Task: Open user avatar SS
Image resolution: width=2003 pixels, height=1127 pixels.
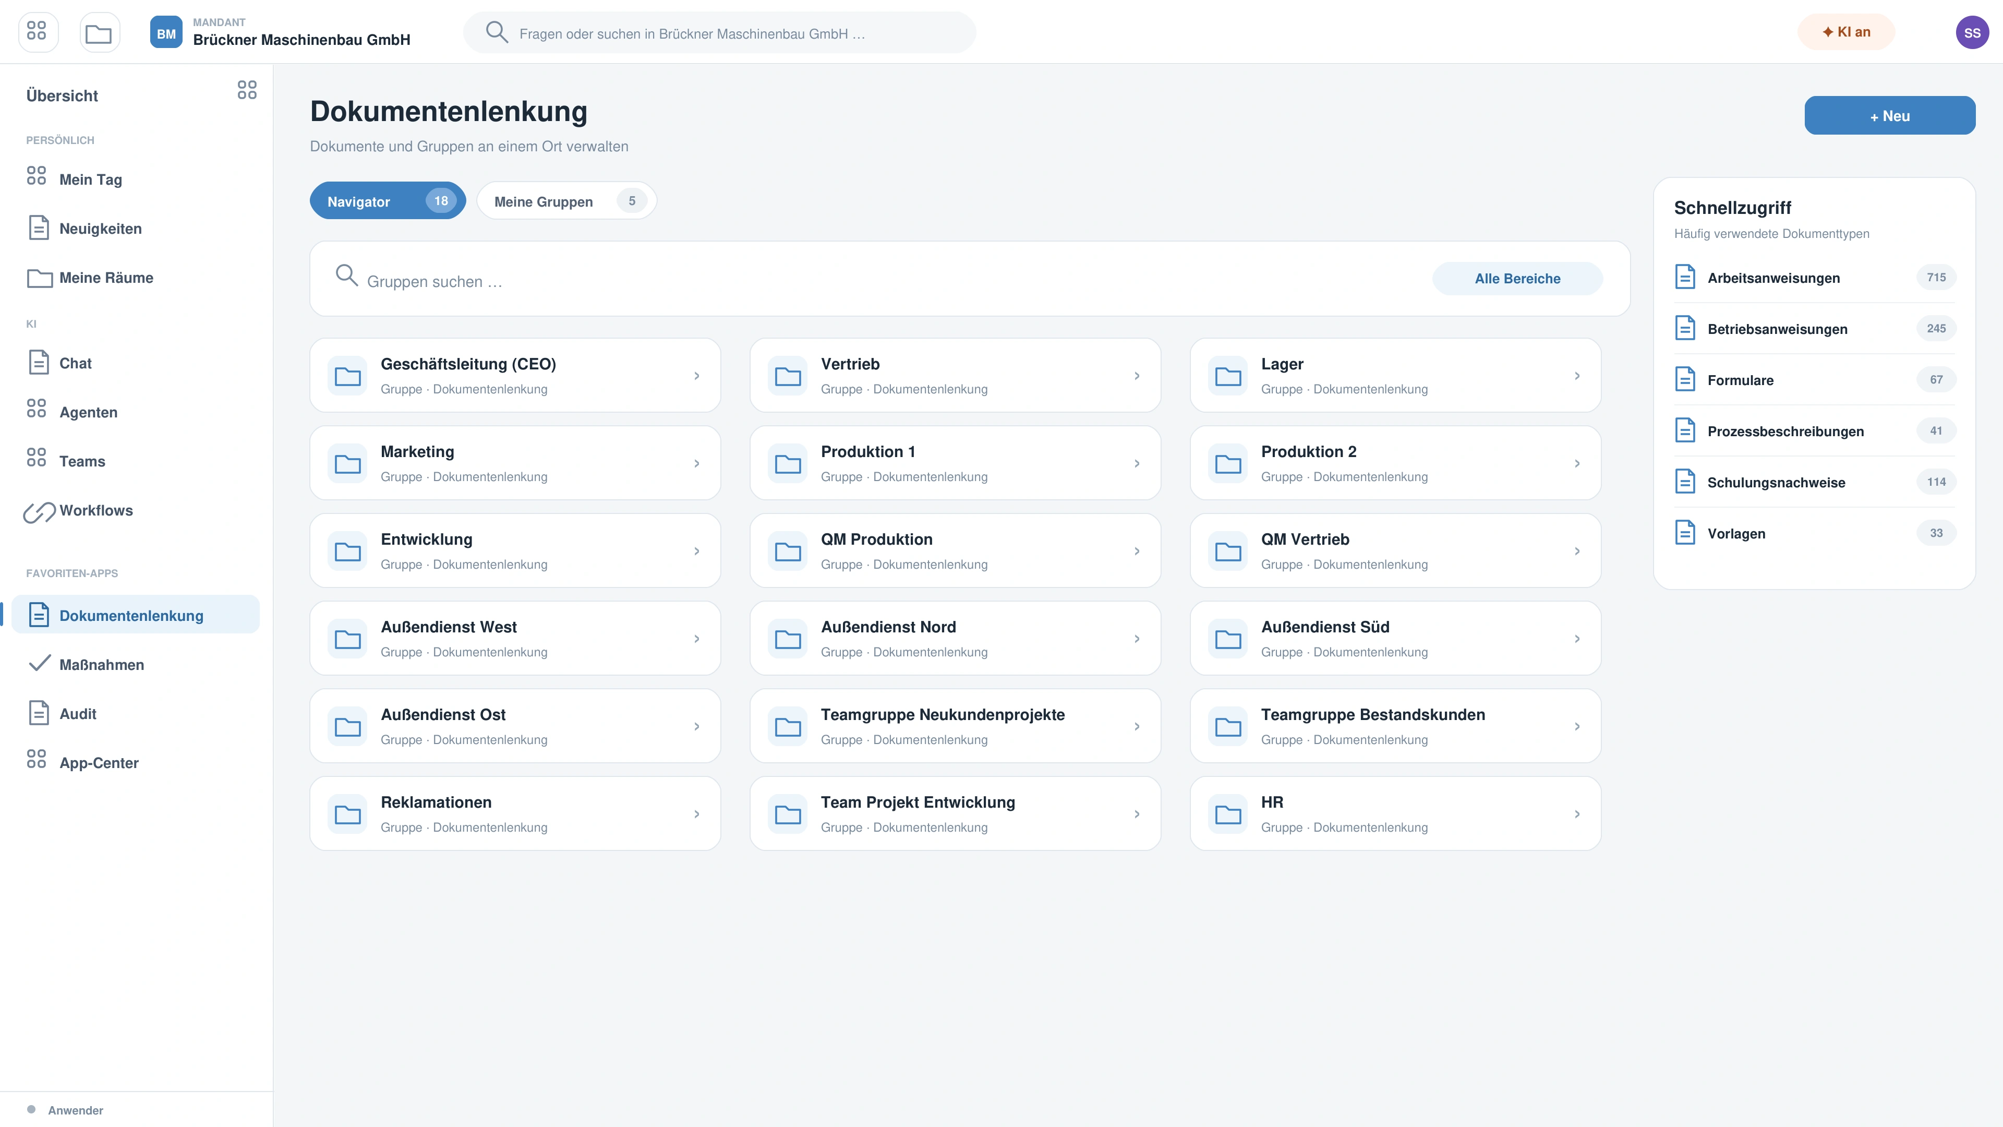Action: click(x=1972, y=33)
